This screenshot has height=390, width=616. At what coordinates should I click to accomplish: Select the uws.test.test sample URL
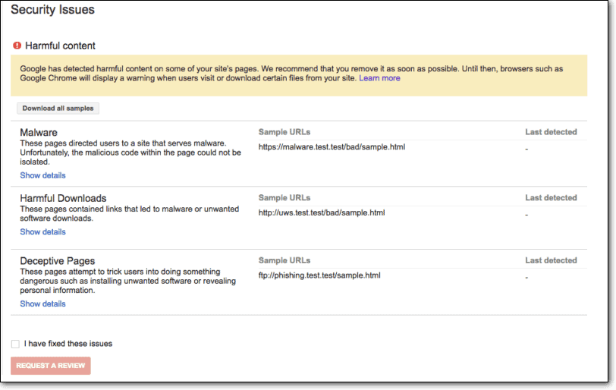322,213
